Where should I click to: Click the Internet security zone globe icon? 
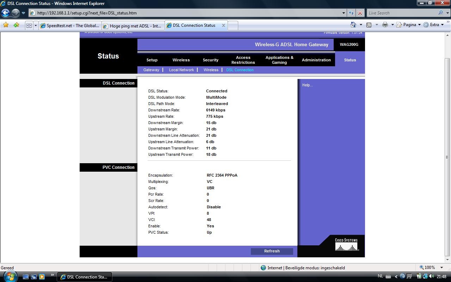263,268
